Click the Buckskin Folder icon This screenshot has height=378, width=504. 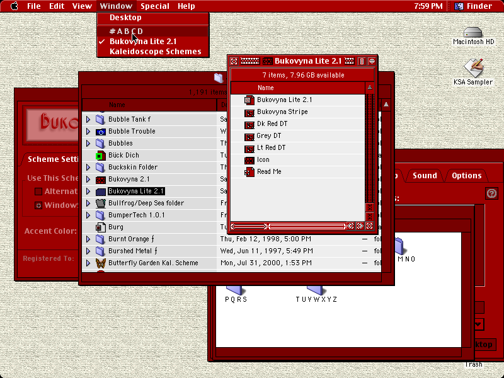click(x=100, y=167)
